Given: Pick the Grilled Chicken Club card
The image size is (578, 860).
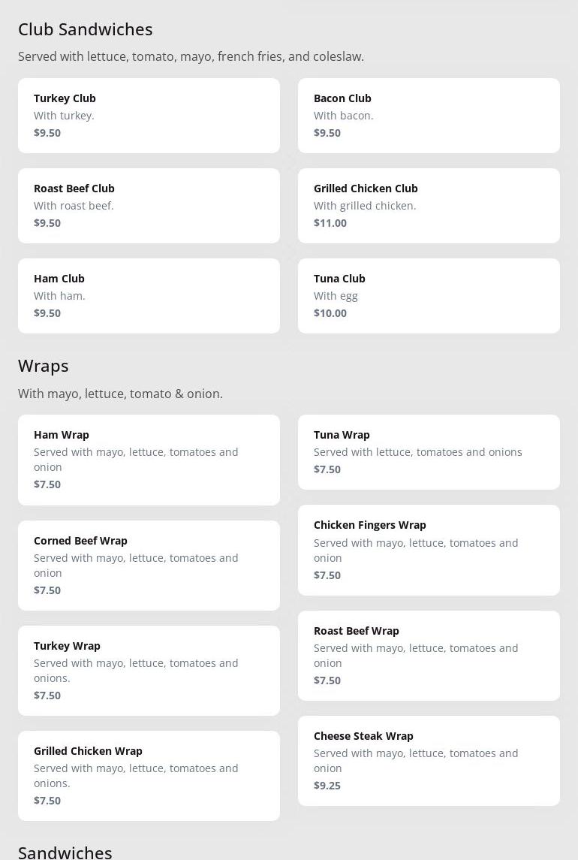Looking at the screenshot, I should [429, 206].
